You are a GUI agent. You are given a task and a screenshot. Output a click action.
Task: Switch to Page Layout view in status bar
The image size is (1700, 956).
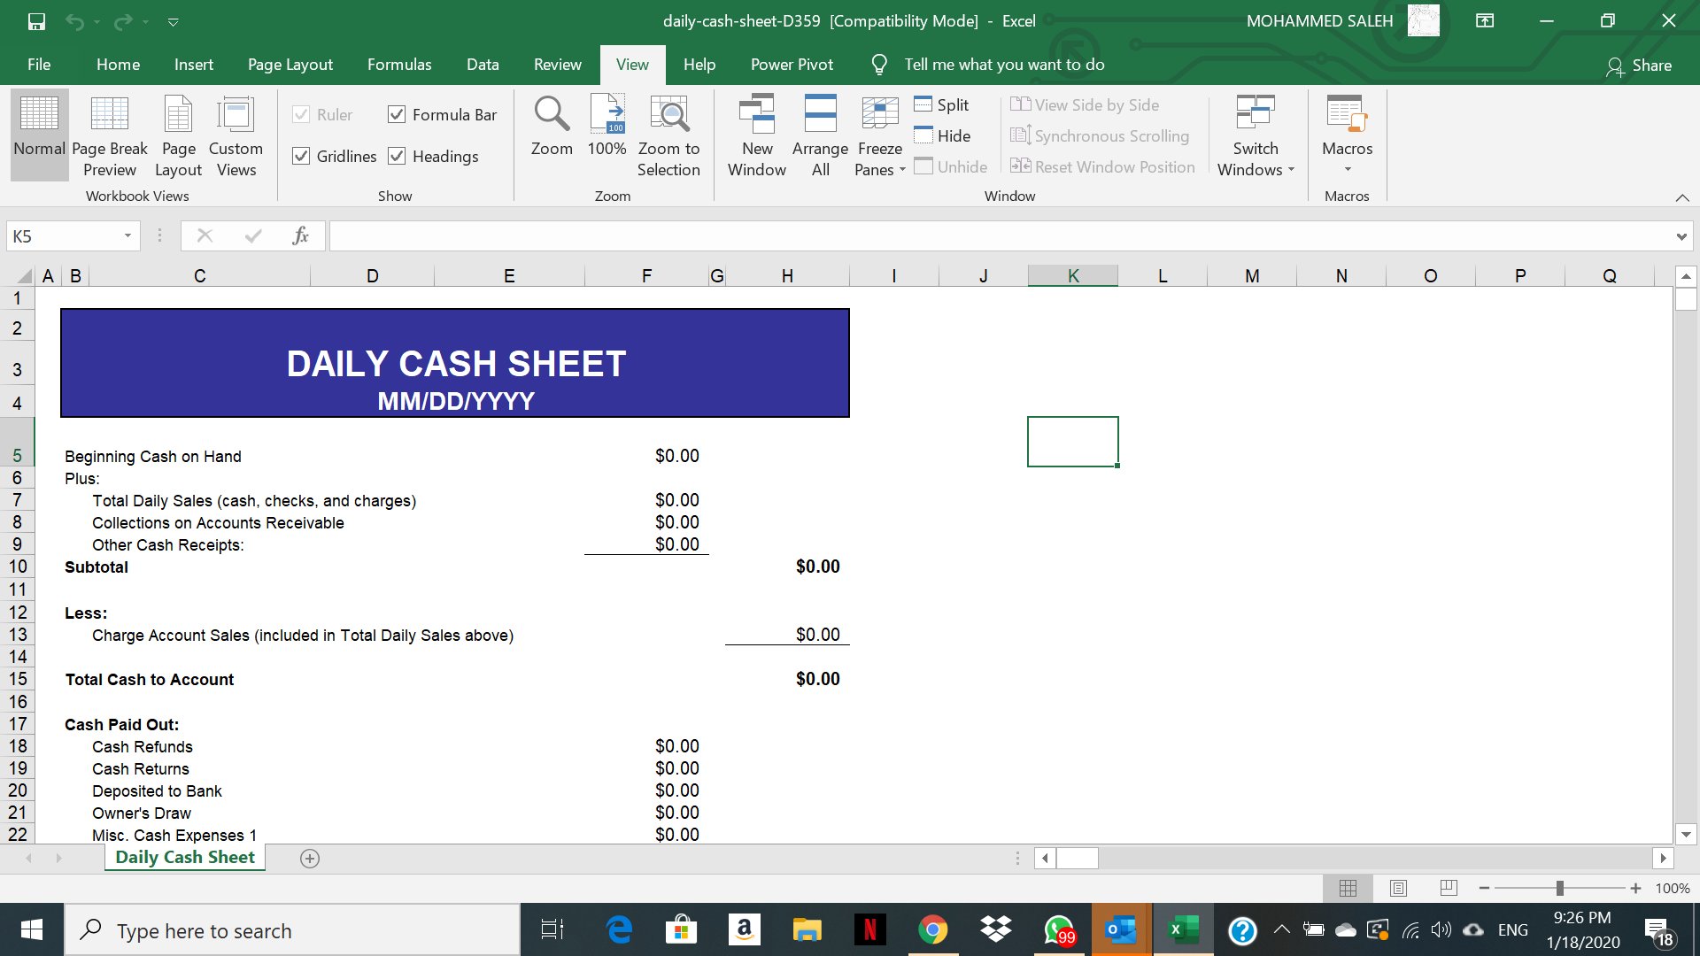click(1398, 888)
